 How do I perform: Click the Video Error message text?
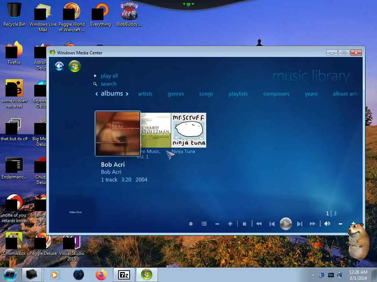75,212
